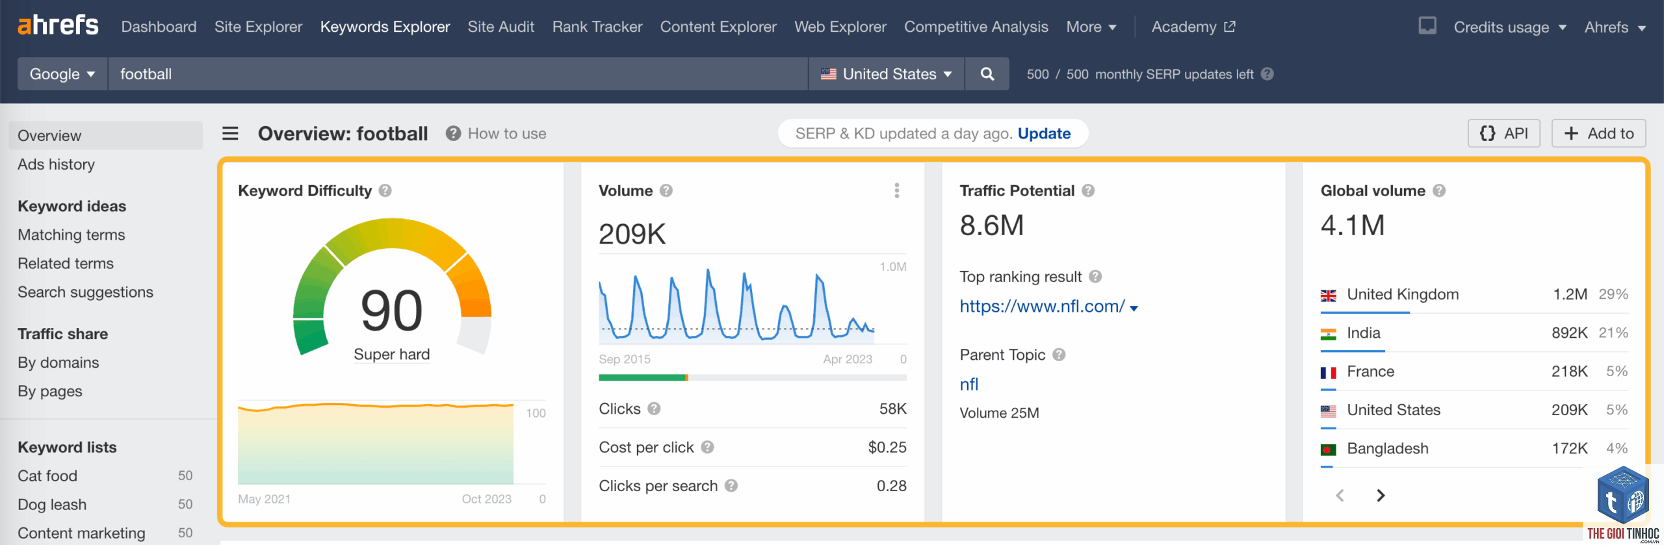Open Related terms
The image size is (1664, 545).
pyautogui.click(x=66, y=264)
